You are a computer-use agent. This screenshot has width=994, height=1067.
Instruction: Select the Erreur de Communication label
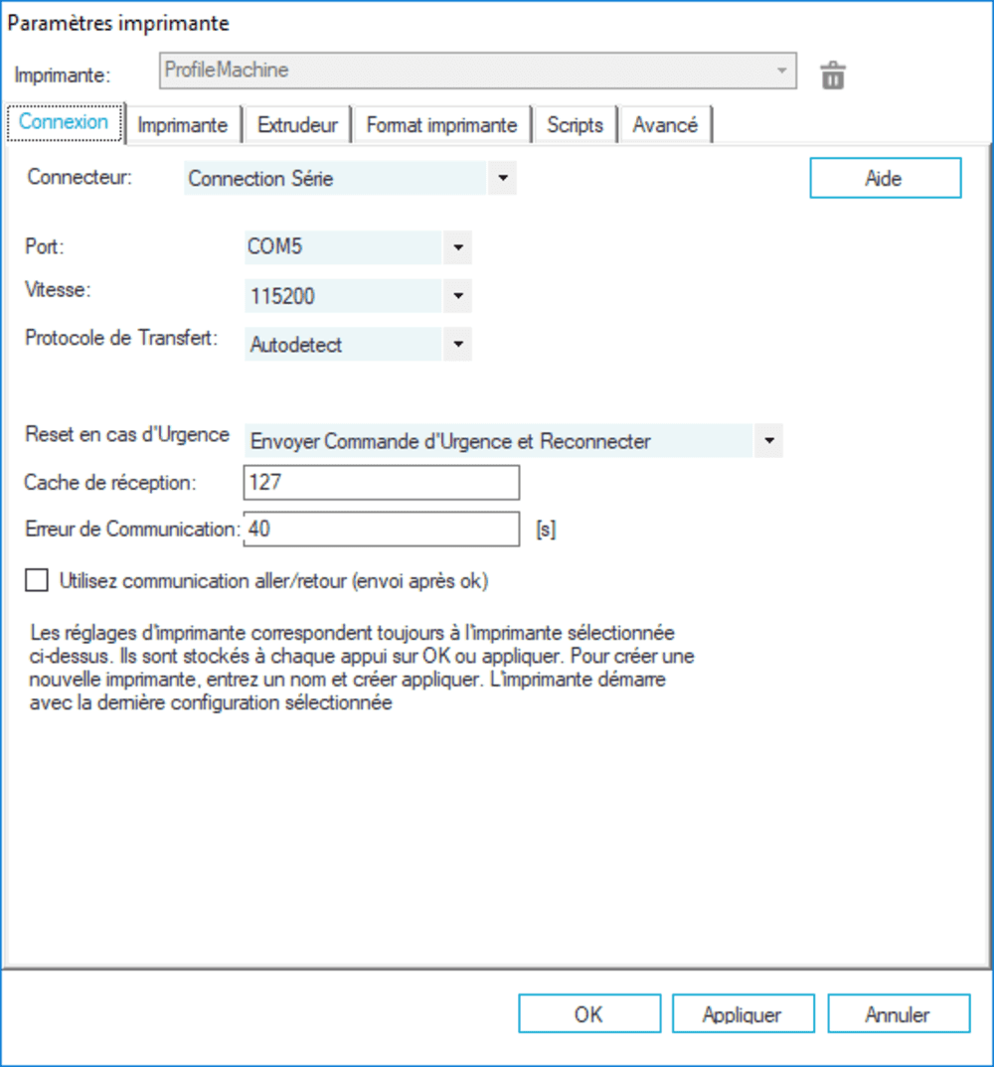point(132,529)
